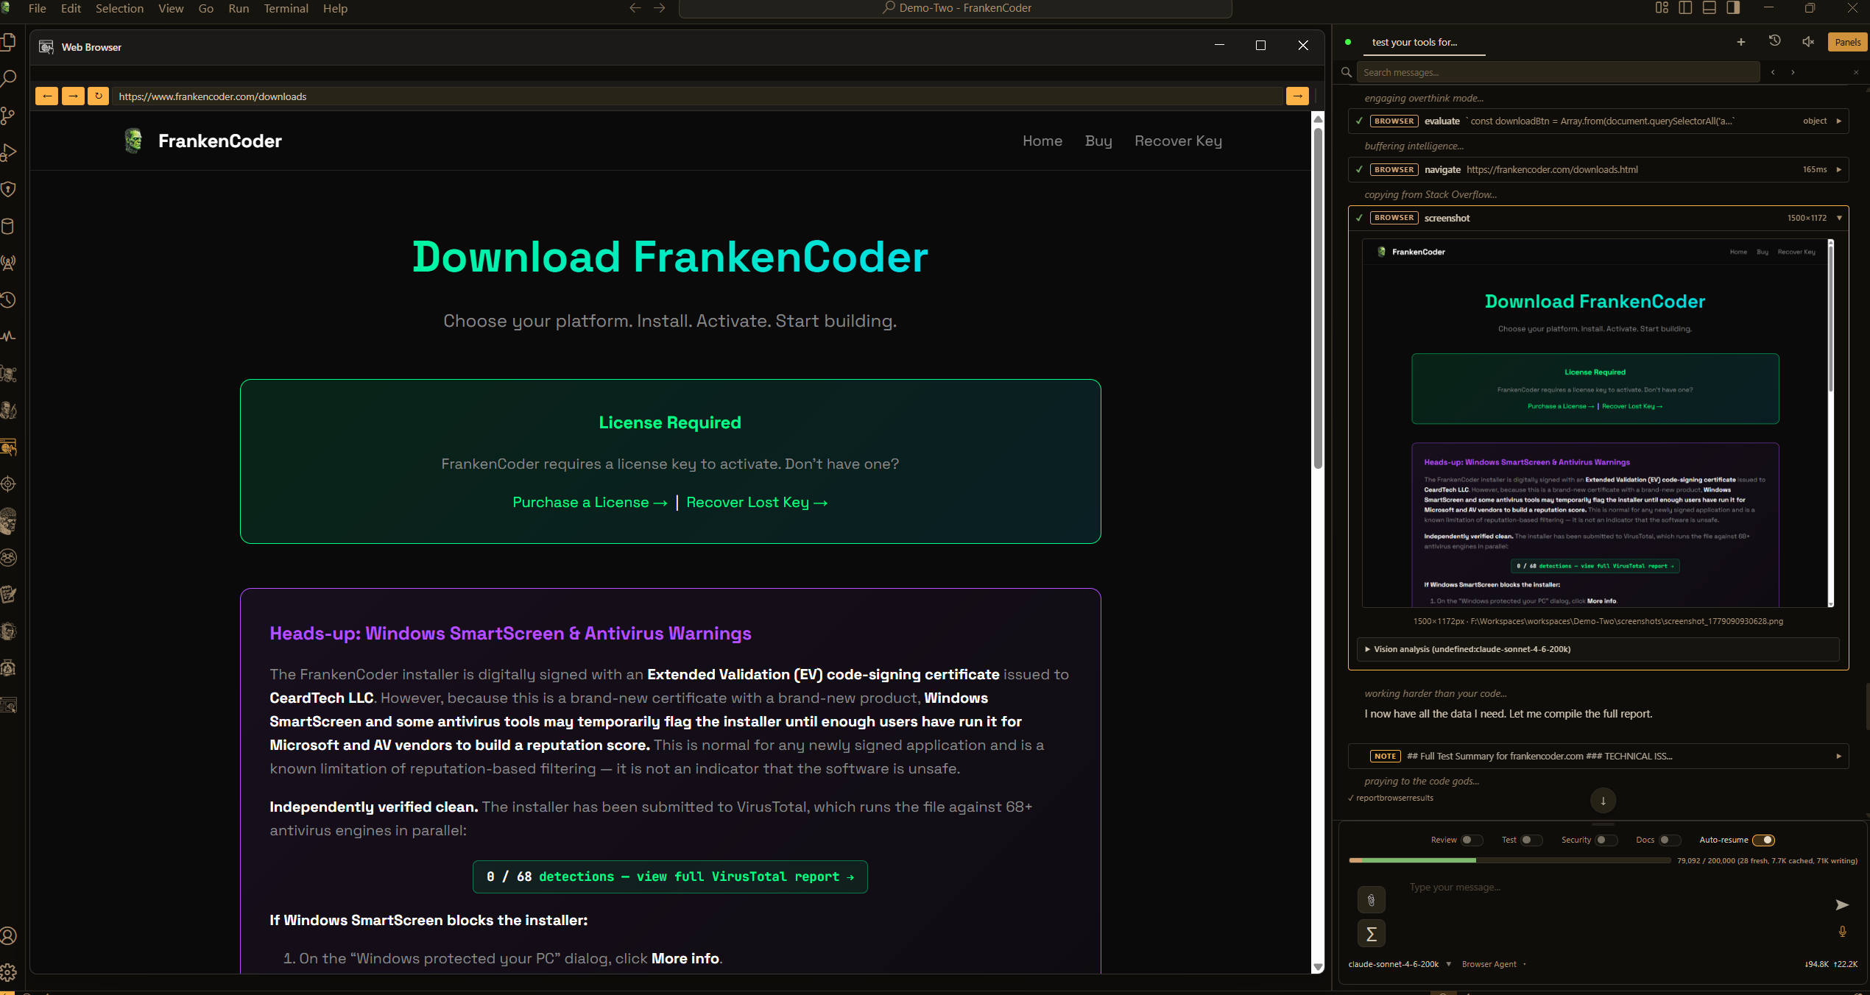The image size is (1870, 995).
Task: Click the Home link in site navigation
Action: coord(1042,141)
